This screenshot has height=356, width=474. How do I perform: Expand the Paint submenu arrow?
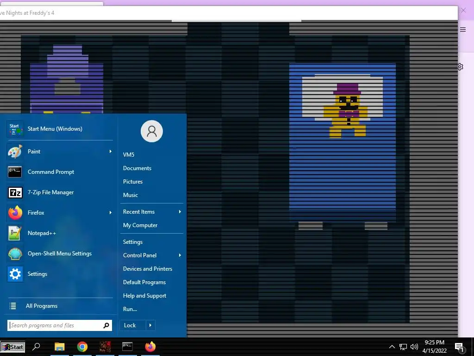click(x=110, y=152)
